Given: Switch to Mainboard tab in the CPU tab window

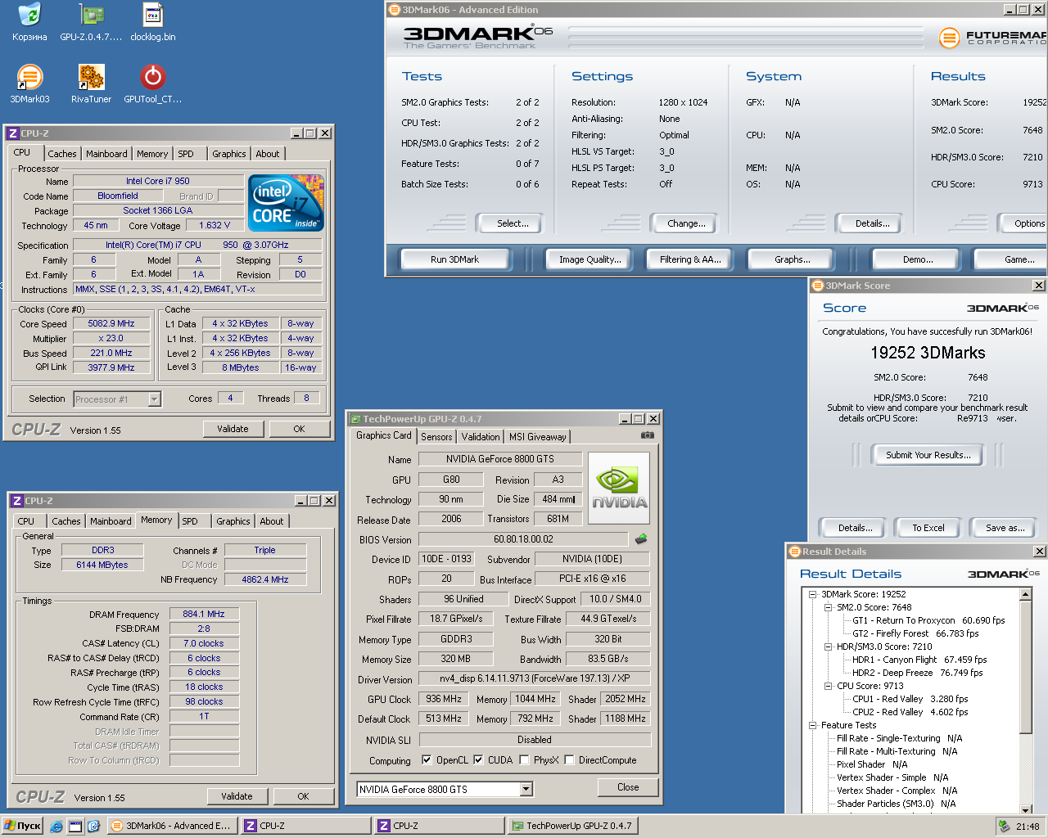Looking at the screenshot, I should tap(106, 154).
